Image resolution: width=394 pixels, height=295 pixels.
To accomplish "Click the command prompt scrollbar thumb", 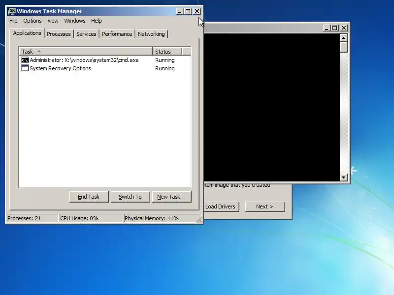I will 343,47.
